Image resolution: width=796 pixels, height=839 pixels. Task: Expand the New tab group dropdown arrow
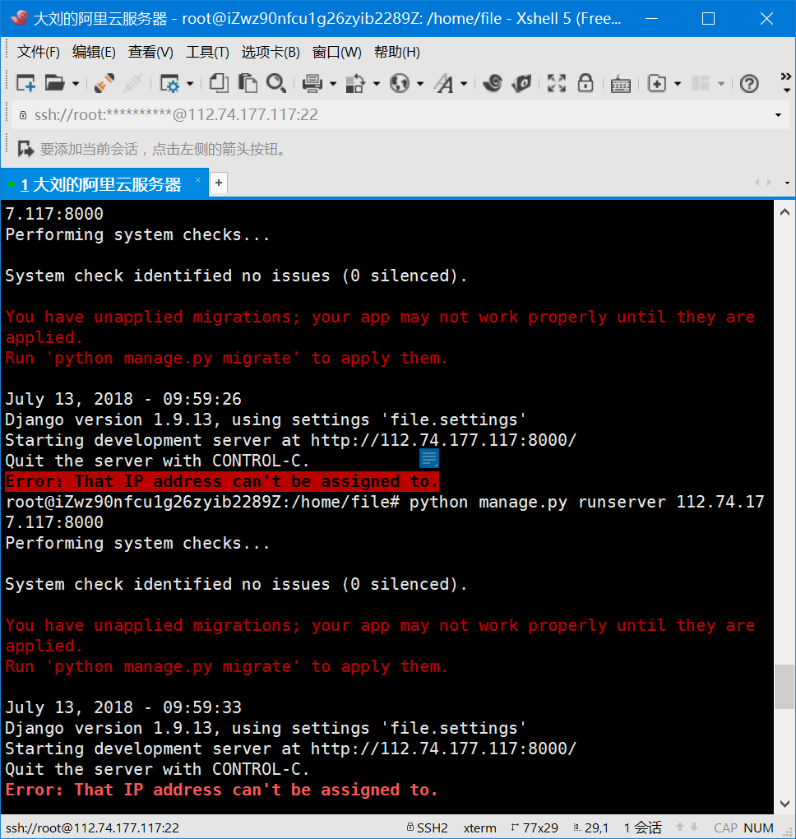(678, 84)
